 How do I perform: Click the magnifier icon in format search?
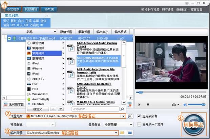(x=122, y=109)
